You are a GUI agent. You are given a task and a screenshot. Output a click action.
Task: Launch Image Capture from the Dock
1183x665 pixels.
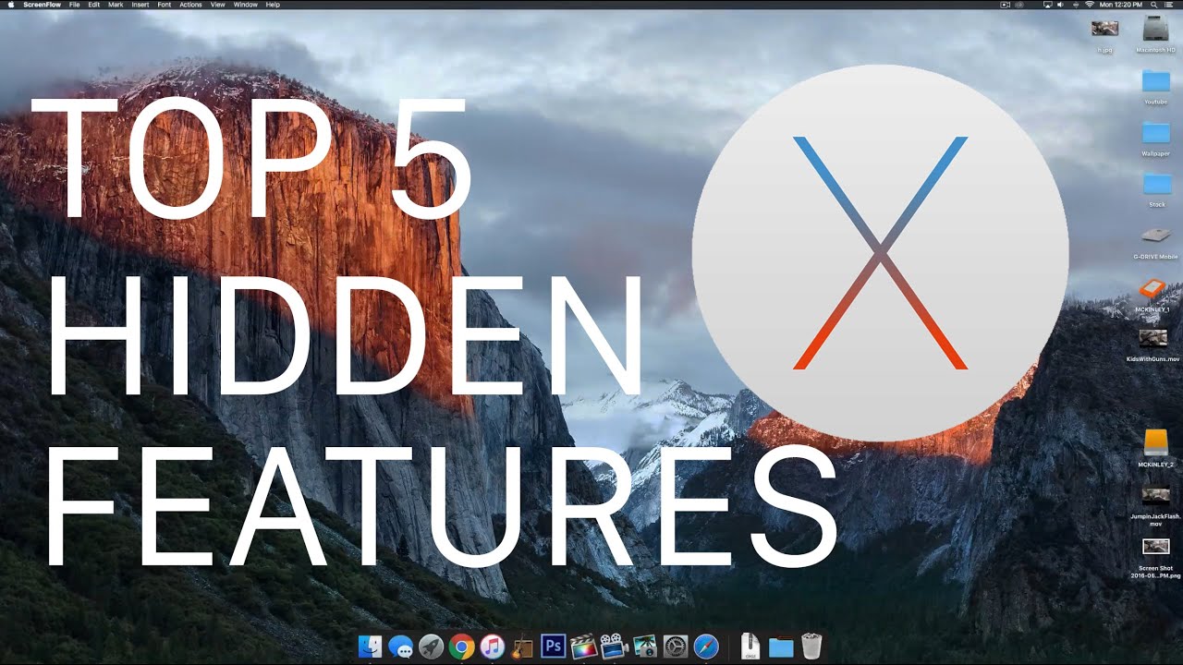[645, 647]
